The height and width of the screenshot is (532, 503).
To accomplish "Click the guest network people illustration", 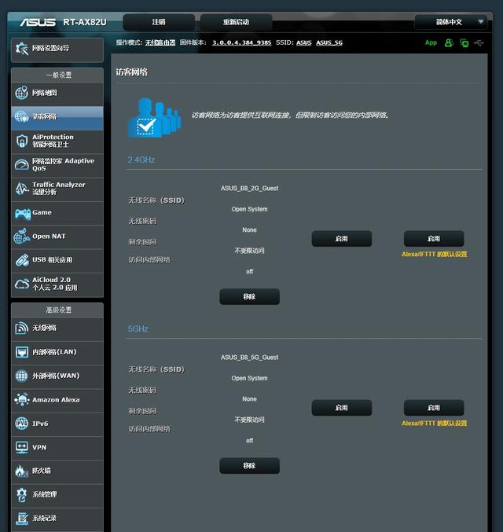I will (154, 118).
